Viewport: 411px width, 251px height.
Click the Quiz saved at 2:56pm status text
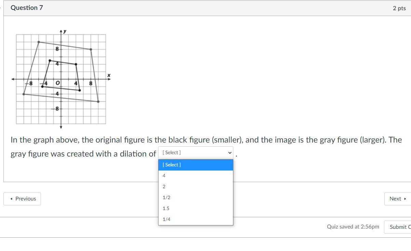pyautogui.click(x=353, y=227)
